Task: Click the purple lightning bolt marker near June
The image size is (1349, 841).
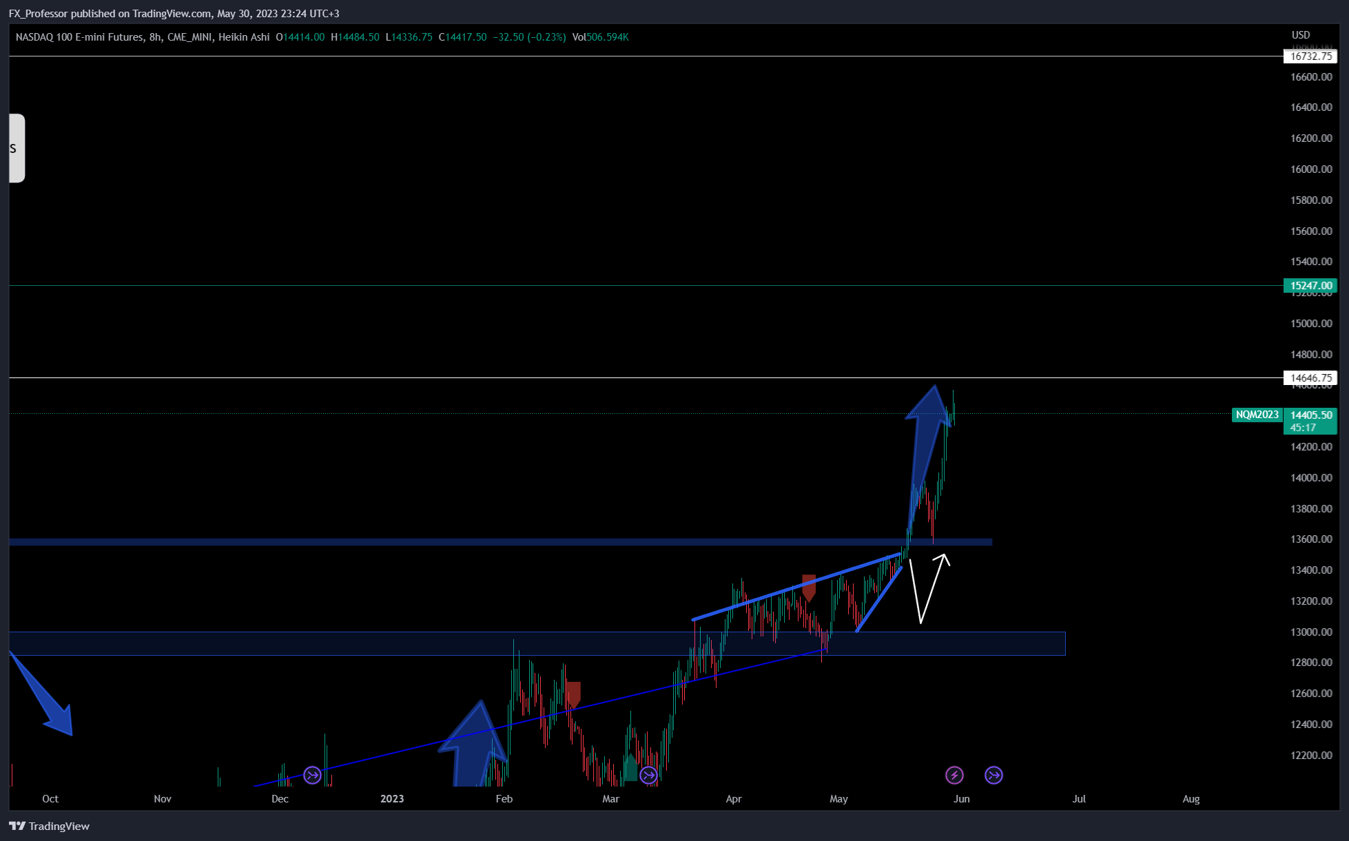Action: coord(954,775)
